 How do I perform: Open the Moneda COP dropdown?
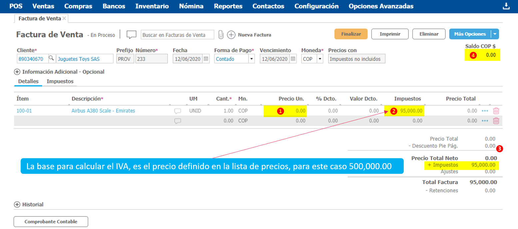point(320,59)
